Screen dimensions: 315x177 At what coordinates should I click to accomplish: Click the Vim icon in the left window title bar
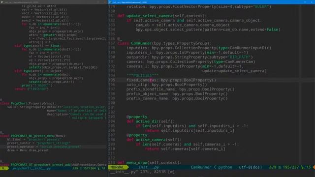2,2
